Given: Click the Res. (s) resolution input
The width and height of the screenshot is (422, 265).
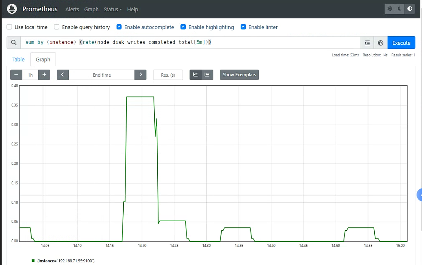Looking at the screenshot, I should [x=168, y=75].
